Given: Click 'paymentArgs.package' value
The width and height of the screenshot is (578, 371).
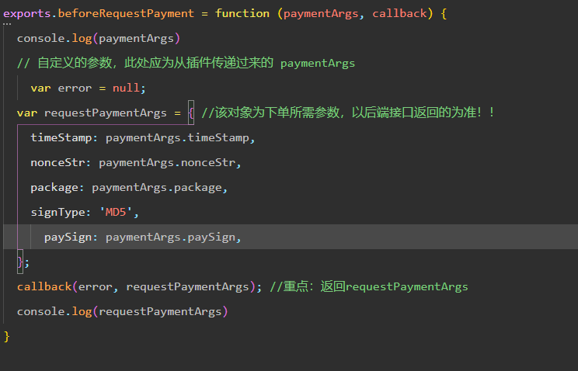Looking at the screenshot, I should pos(157,188).
